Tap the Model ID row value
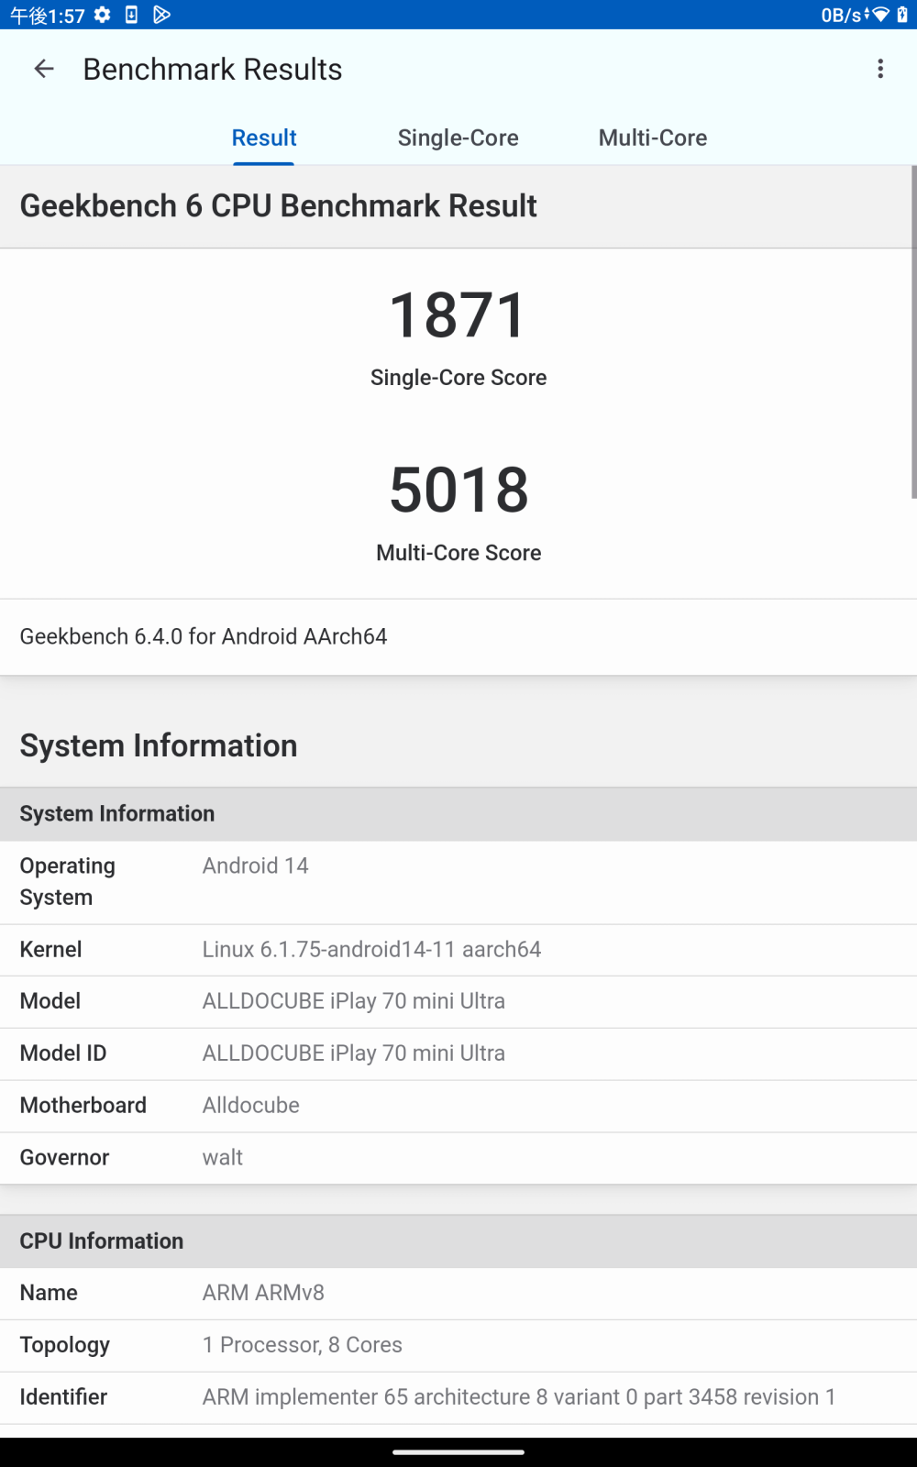 [x=354, y=1053]
